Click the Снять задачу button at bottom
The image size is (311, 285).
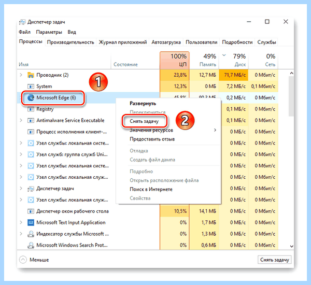pos(275,260)
